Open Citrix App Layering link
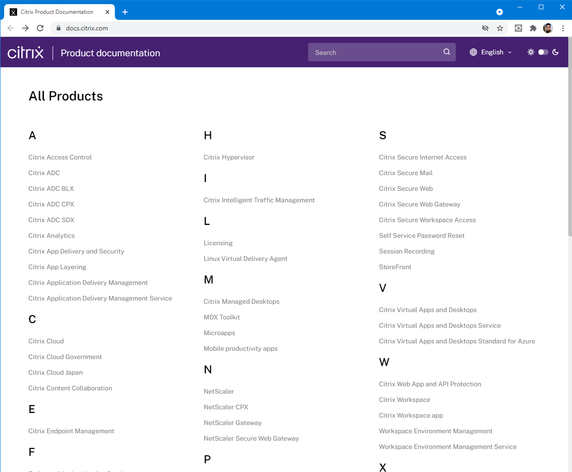This screenshot has width=572, height=472. click(57, 267)
